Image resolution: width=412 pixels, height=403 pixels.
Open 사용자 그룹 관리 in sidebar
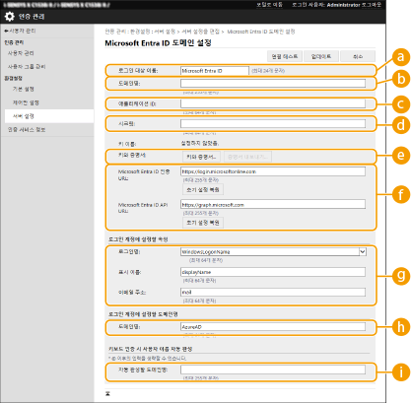click(x=27, y=67)
